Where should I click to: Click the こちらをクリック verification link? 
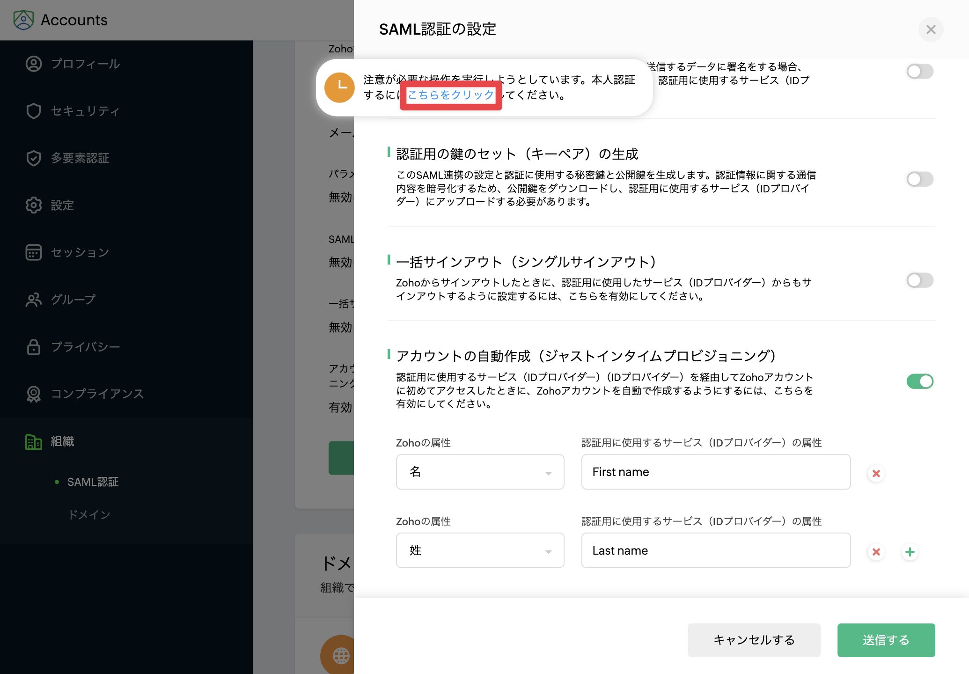[451, 95]
